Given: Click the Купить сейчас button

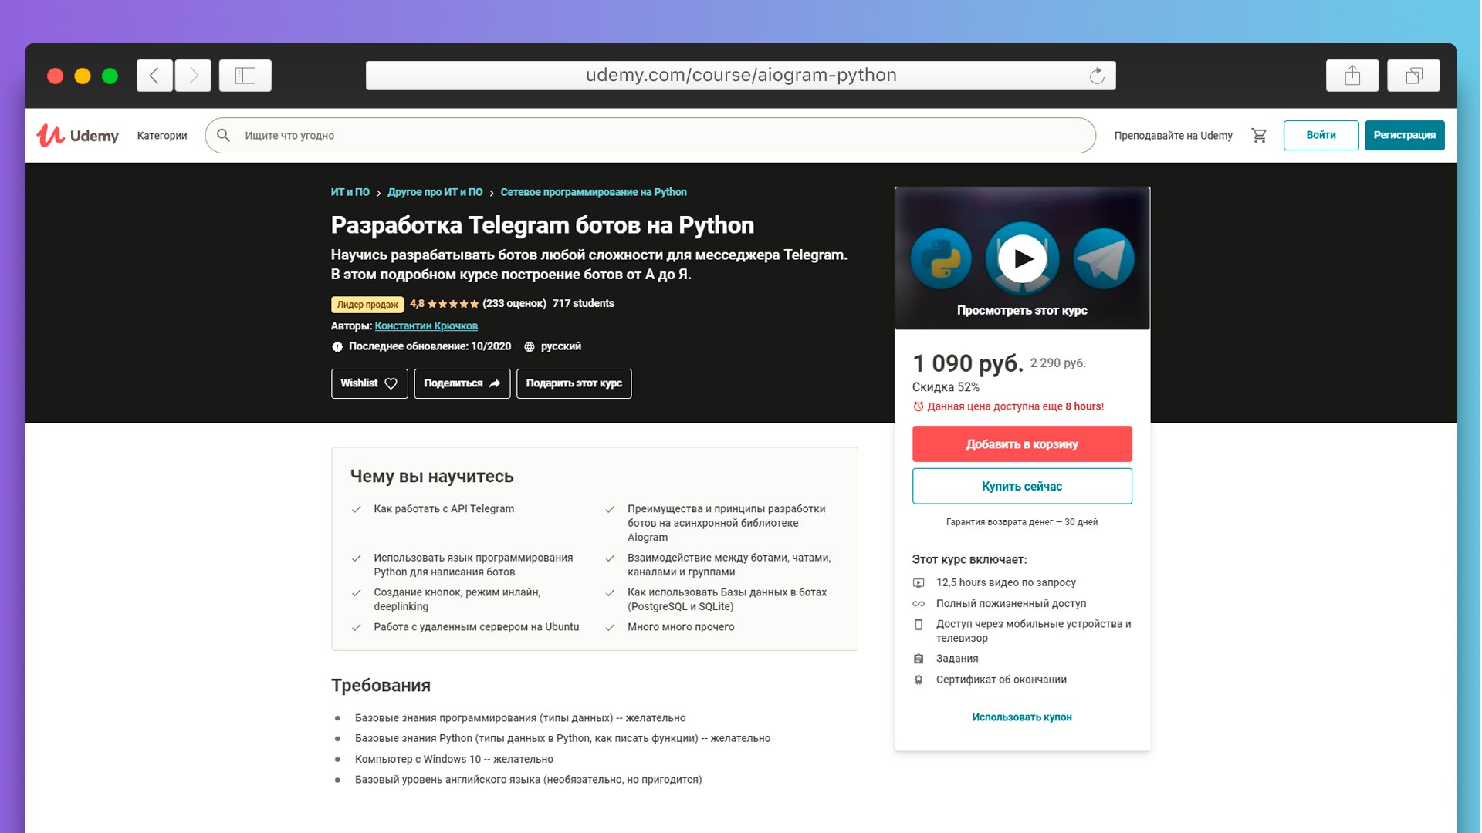Looking at the screenshot, I should (x=1022, y=486).
